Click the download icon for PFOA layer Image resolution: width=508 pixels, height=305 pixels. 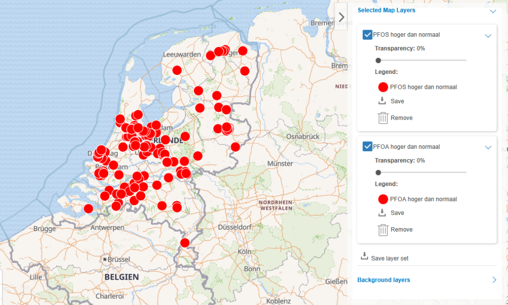(x=382, y=212)
